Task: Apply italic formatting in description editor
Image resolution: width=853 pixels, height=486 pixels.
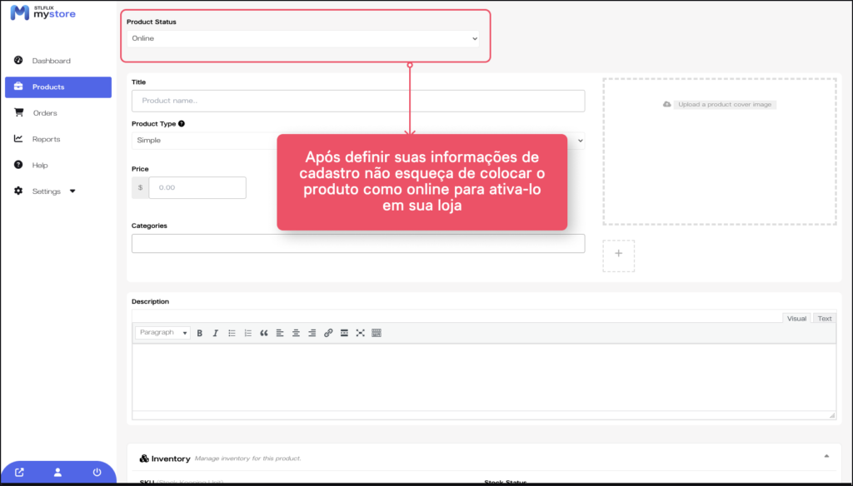Action: point(215,333)
